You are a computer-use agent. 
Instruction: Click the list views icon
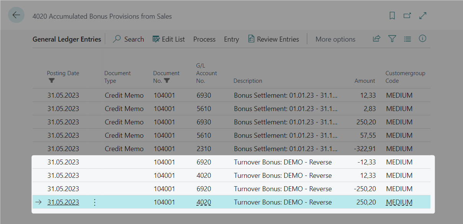[407, 39]
